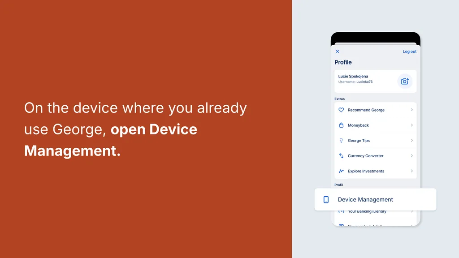Open Recommend George chevron

pyautogui.click(x=411, y=110)
